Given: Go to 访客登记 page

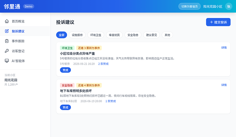Looking at the screenshot, I should point(25,51).
